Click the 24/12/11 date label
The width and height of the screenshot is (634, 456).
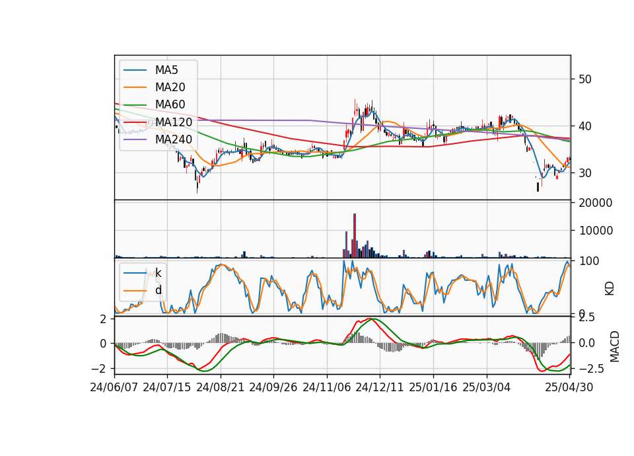[x=380, y=387]
